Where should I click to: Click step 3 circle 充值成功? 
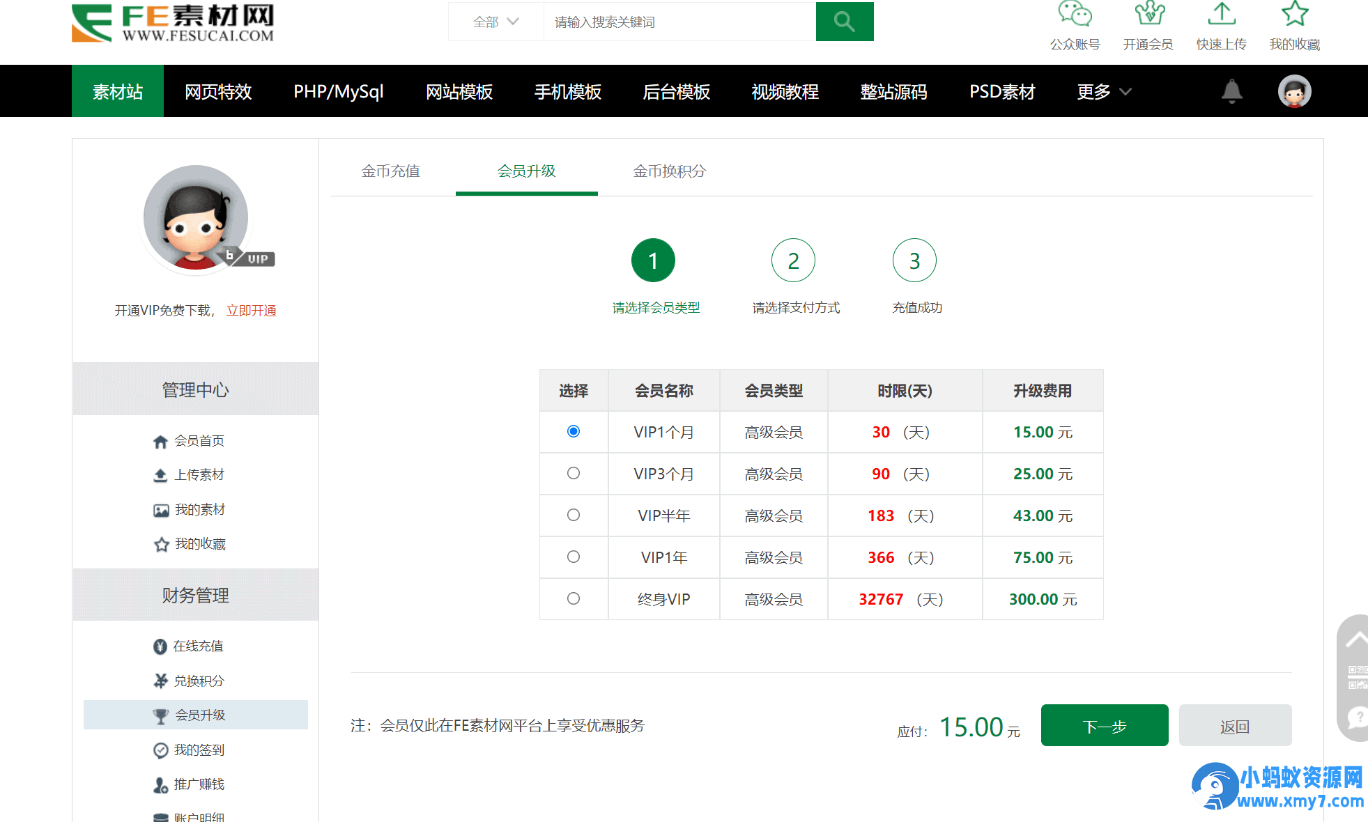click(x=914, y=261)
